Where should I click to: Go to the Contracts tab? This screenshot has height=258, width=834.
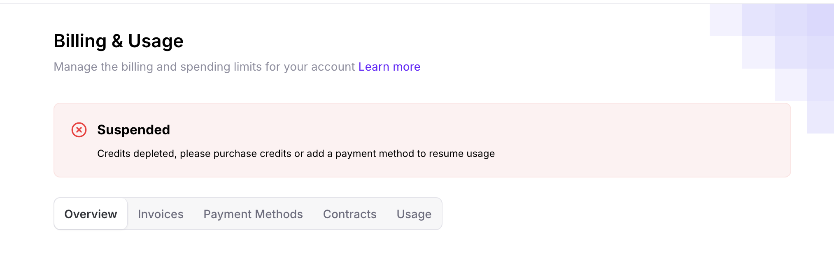coord(349,214)
